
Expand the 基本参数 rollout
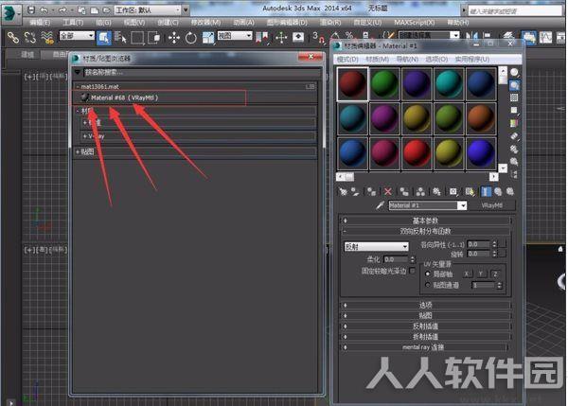(x=426, y=221)
